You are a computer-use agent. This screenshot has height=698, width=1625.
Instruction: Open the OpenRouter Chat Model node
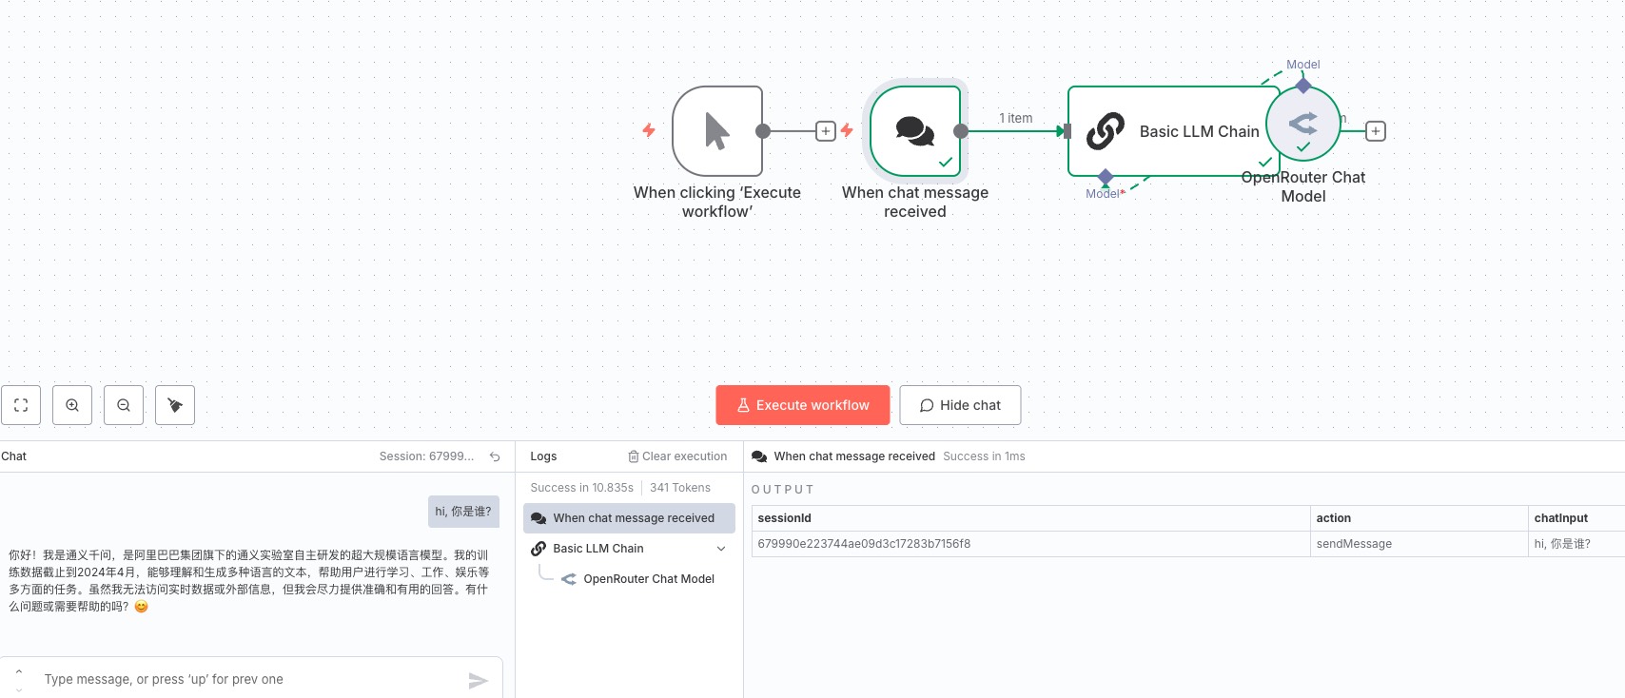point(1303,124)
